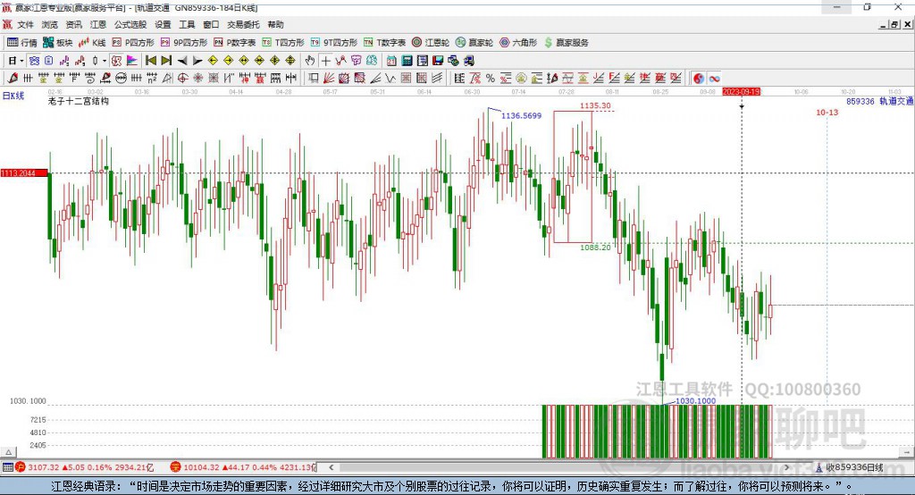
Task: Open the P四方形 square chart
Action: [x=133, y=42]
